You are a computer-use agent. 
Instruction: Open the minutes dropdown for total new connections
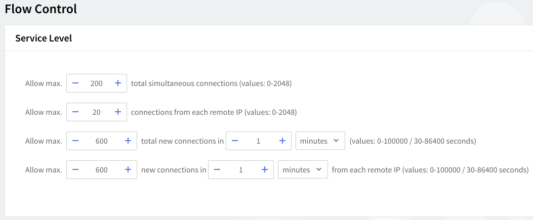(x=320, y=141)
